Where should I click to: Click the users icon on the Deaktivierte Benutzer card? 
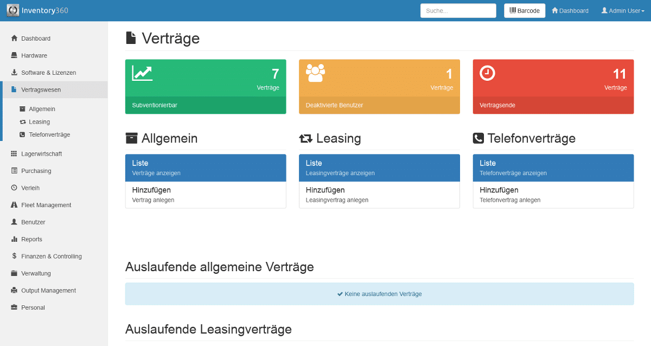point(315,71)
